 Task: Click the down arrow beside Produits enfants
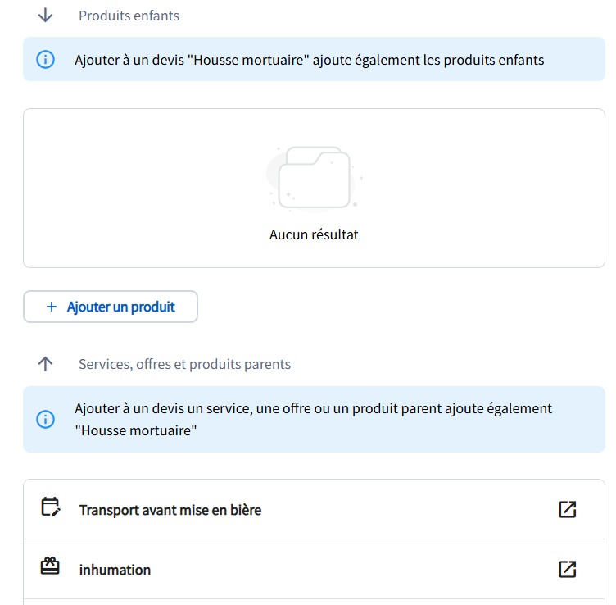(x=45, y=16)
